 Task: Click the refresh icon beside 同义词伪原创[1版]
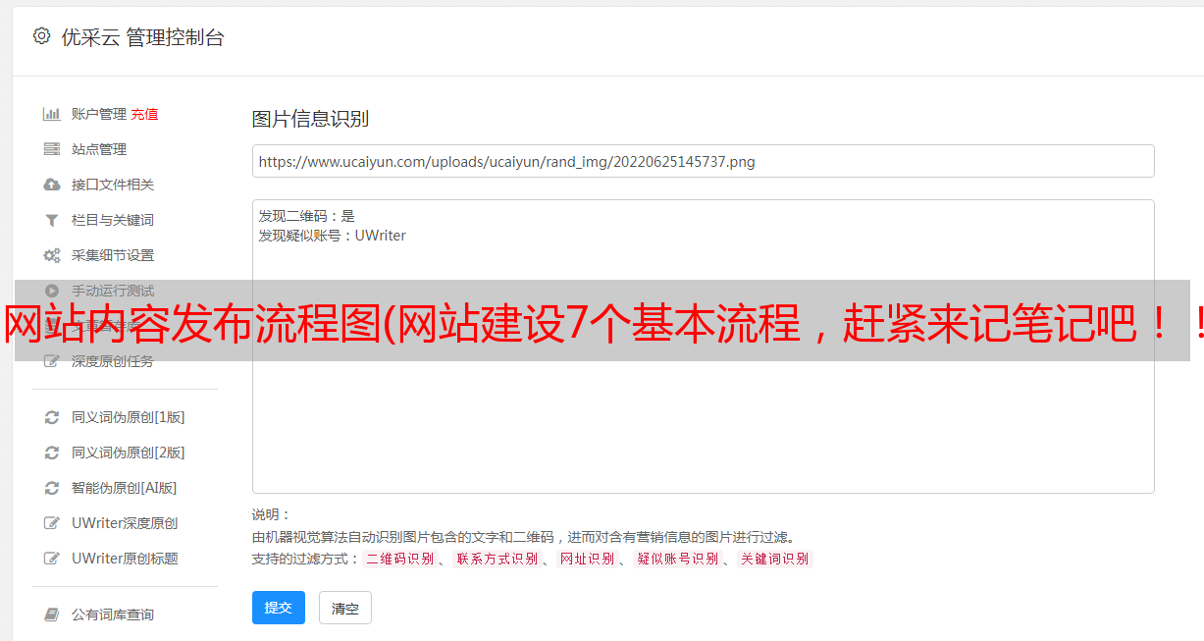[52, 417]
